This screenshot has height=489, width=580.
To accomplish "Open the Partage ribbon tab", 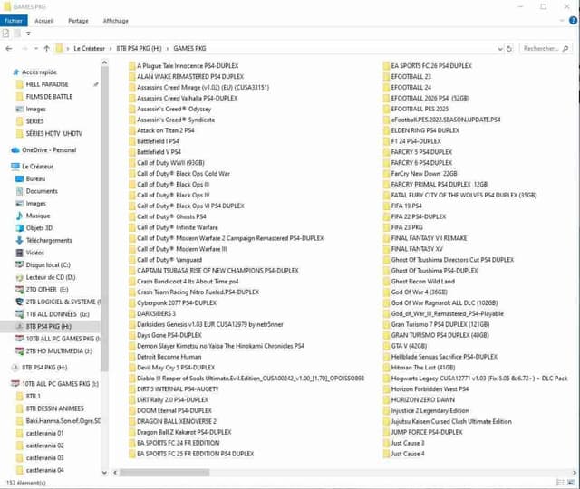I will 78,21.
